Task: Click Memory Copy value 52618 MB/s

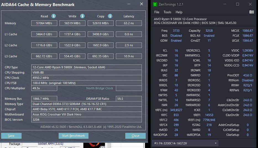Action: click(x=101, y=23)
